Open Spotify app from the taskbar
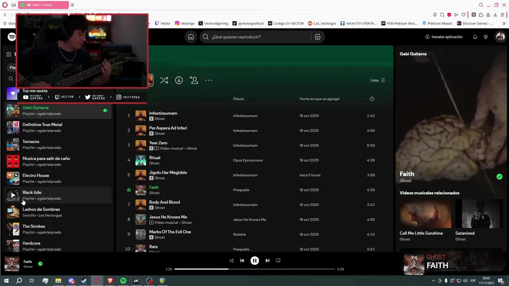The image size is (509, 286). (123, 281)
